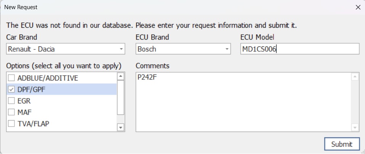The image size is (365, 154).
Task: Select the DPF/GPF list row label
Action: tap(32, 90)
